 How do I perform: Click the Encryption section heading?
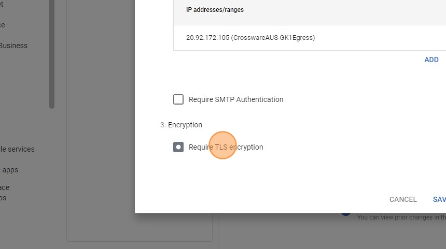(185, 125)
